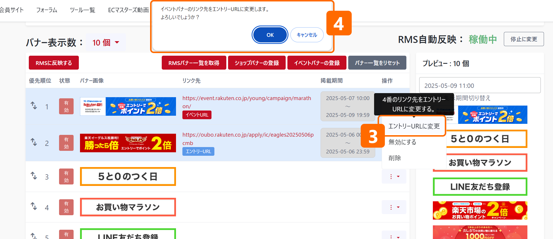Open the 会員サイト navigation item

[x=12, y=10]
